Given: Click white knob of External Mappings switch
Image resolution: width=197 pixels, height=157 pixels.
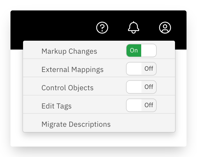Looking at the screenshot, I should pos(134,69).
